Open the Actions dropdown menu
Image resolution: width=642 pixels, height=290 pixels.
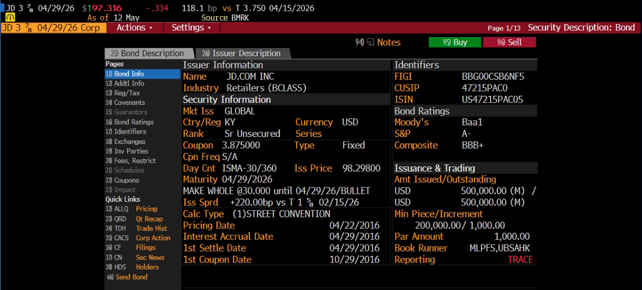click(x=134, y=28)
